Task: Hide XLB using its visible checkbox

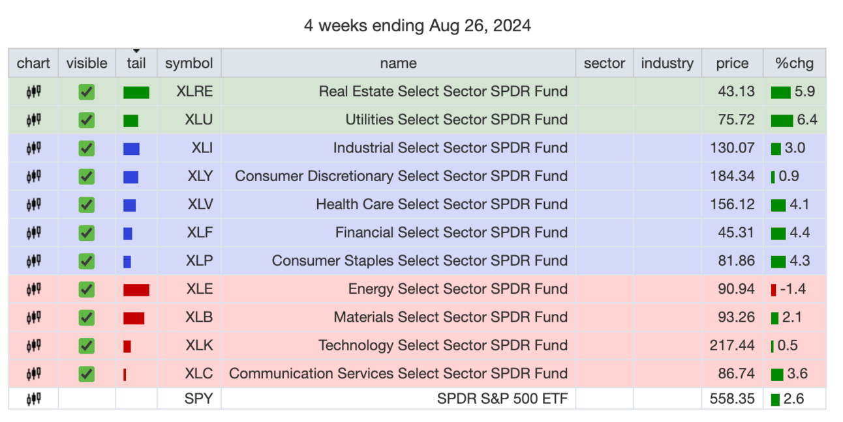Action: [87, 317]
